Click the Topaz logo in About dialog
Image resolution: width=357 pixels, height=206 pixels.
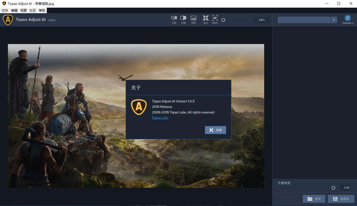pyautogui.click(x=139, y=107)
